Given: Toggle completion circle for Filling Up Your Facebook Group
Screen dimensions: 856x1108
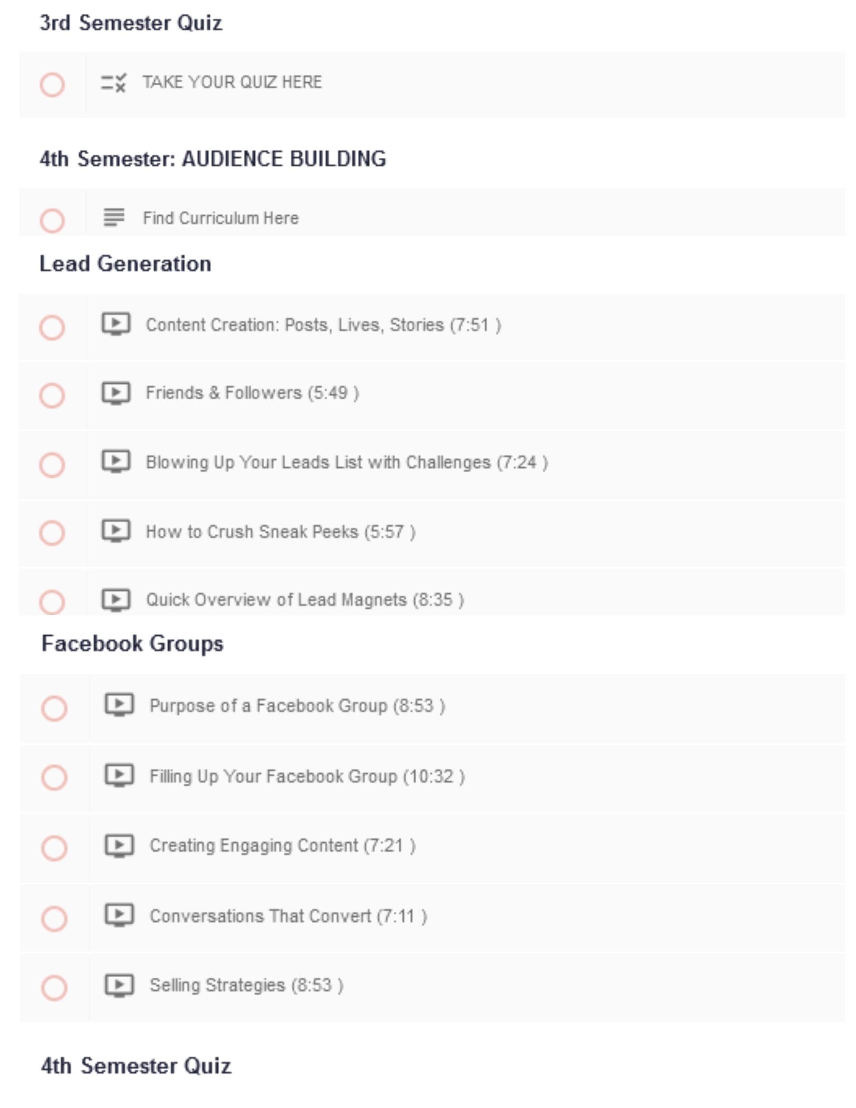Looking at the screenshot, I should tap(54, 778).
